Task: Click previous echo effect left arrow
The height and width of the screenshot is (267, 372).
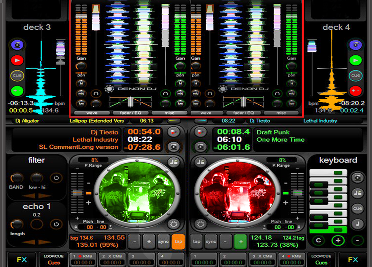Action: (x=28, y=242)
